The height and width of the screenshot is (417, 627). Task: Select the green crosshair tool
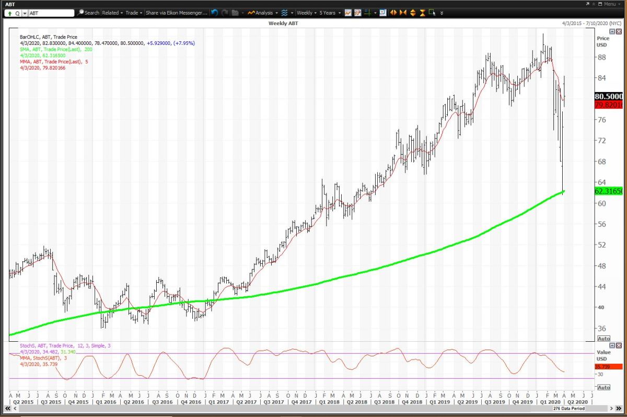(367, 13)
